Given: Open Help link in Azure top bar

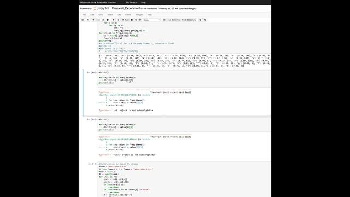Looking at the screenshot, I should 143,2.
